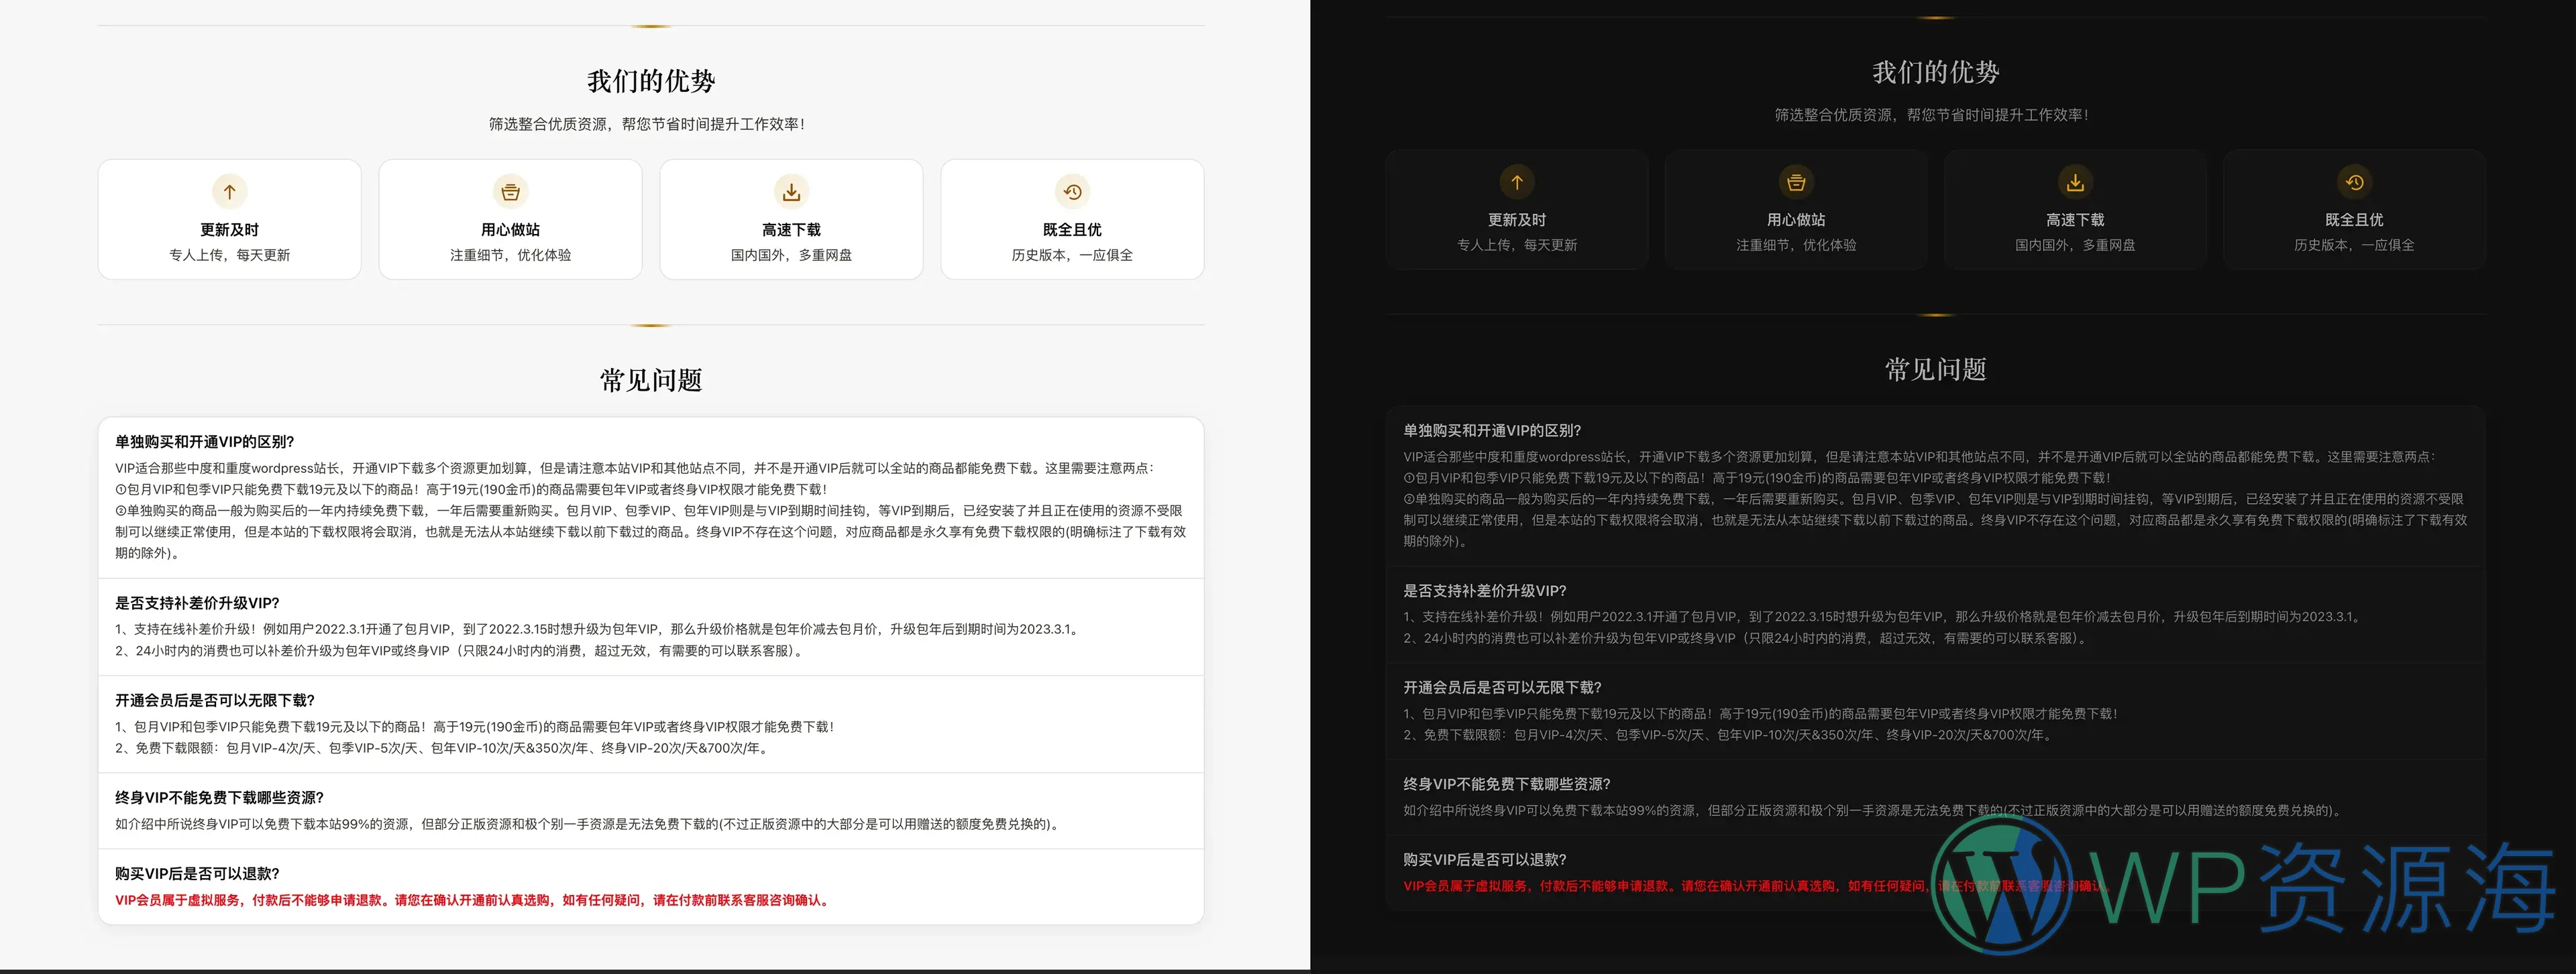This screenshot has width=2576, height=974.
Task: Expand the 单独购买和开通VIP的区别 FAQ entry
Action: (x=203, y=440)
